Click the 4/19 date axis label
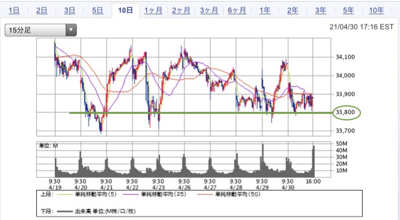 55,187
